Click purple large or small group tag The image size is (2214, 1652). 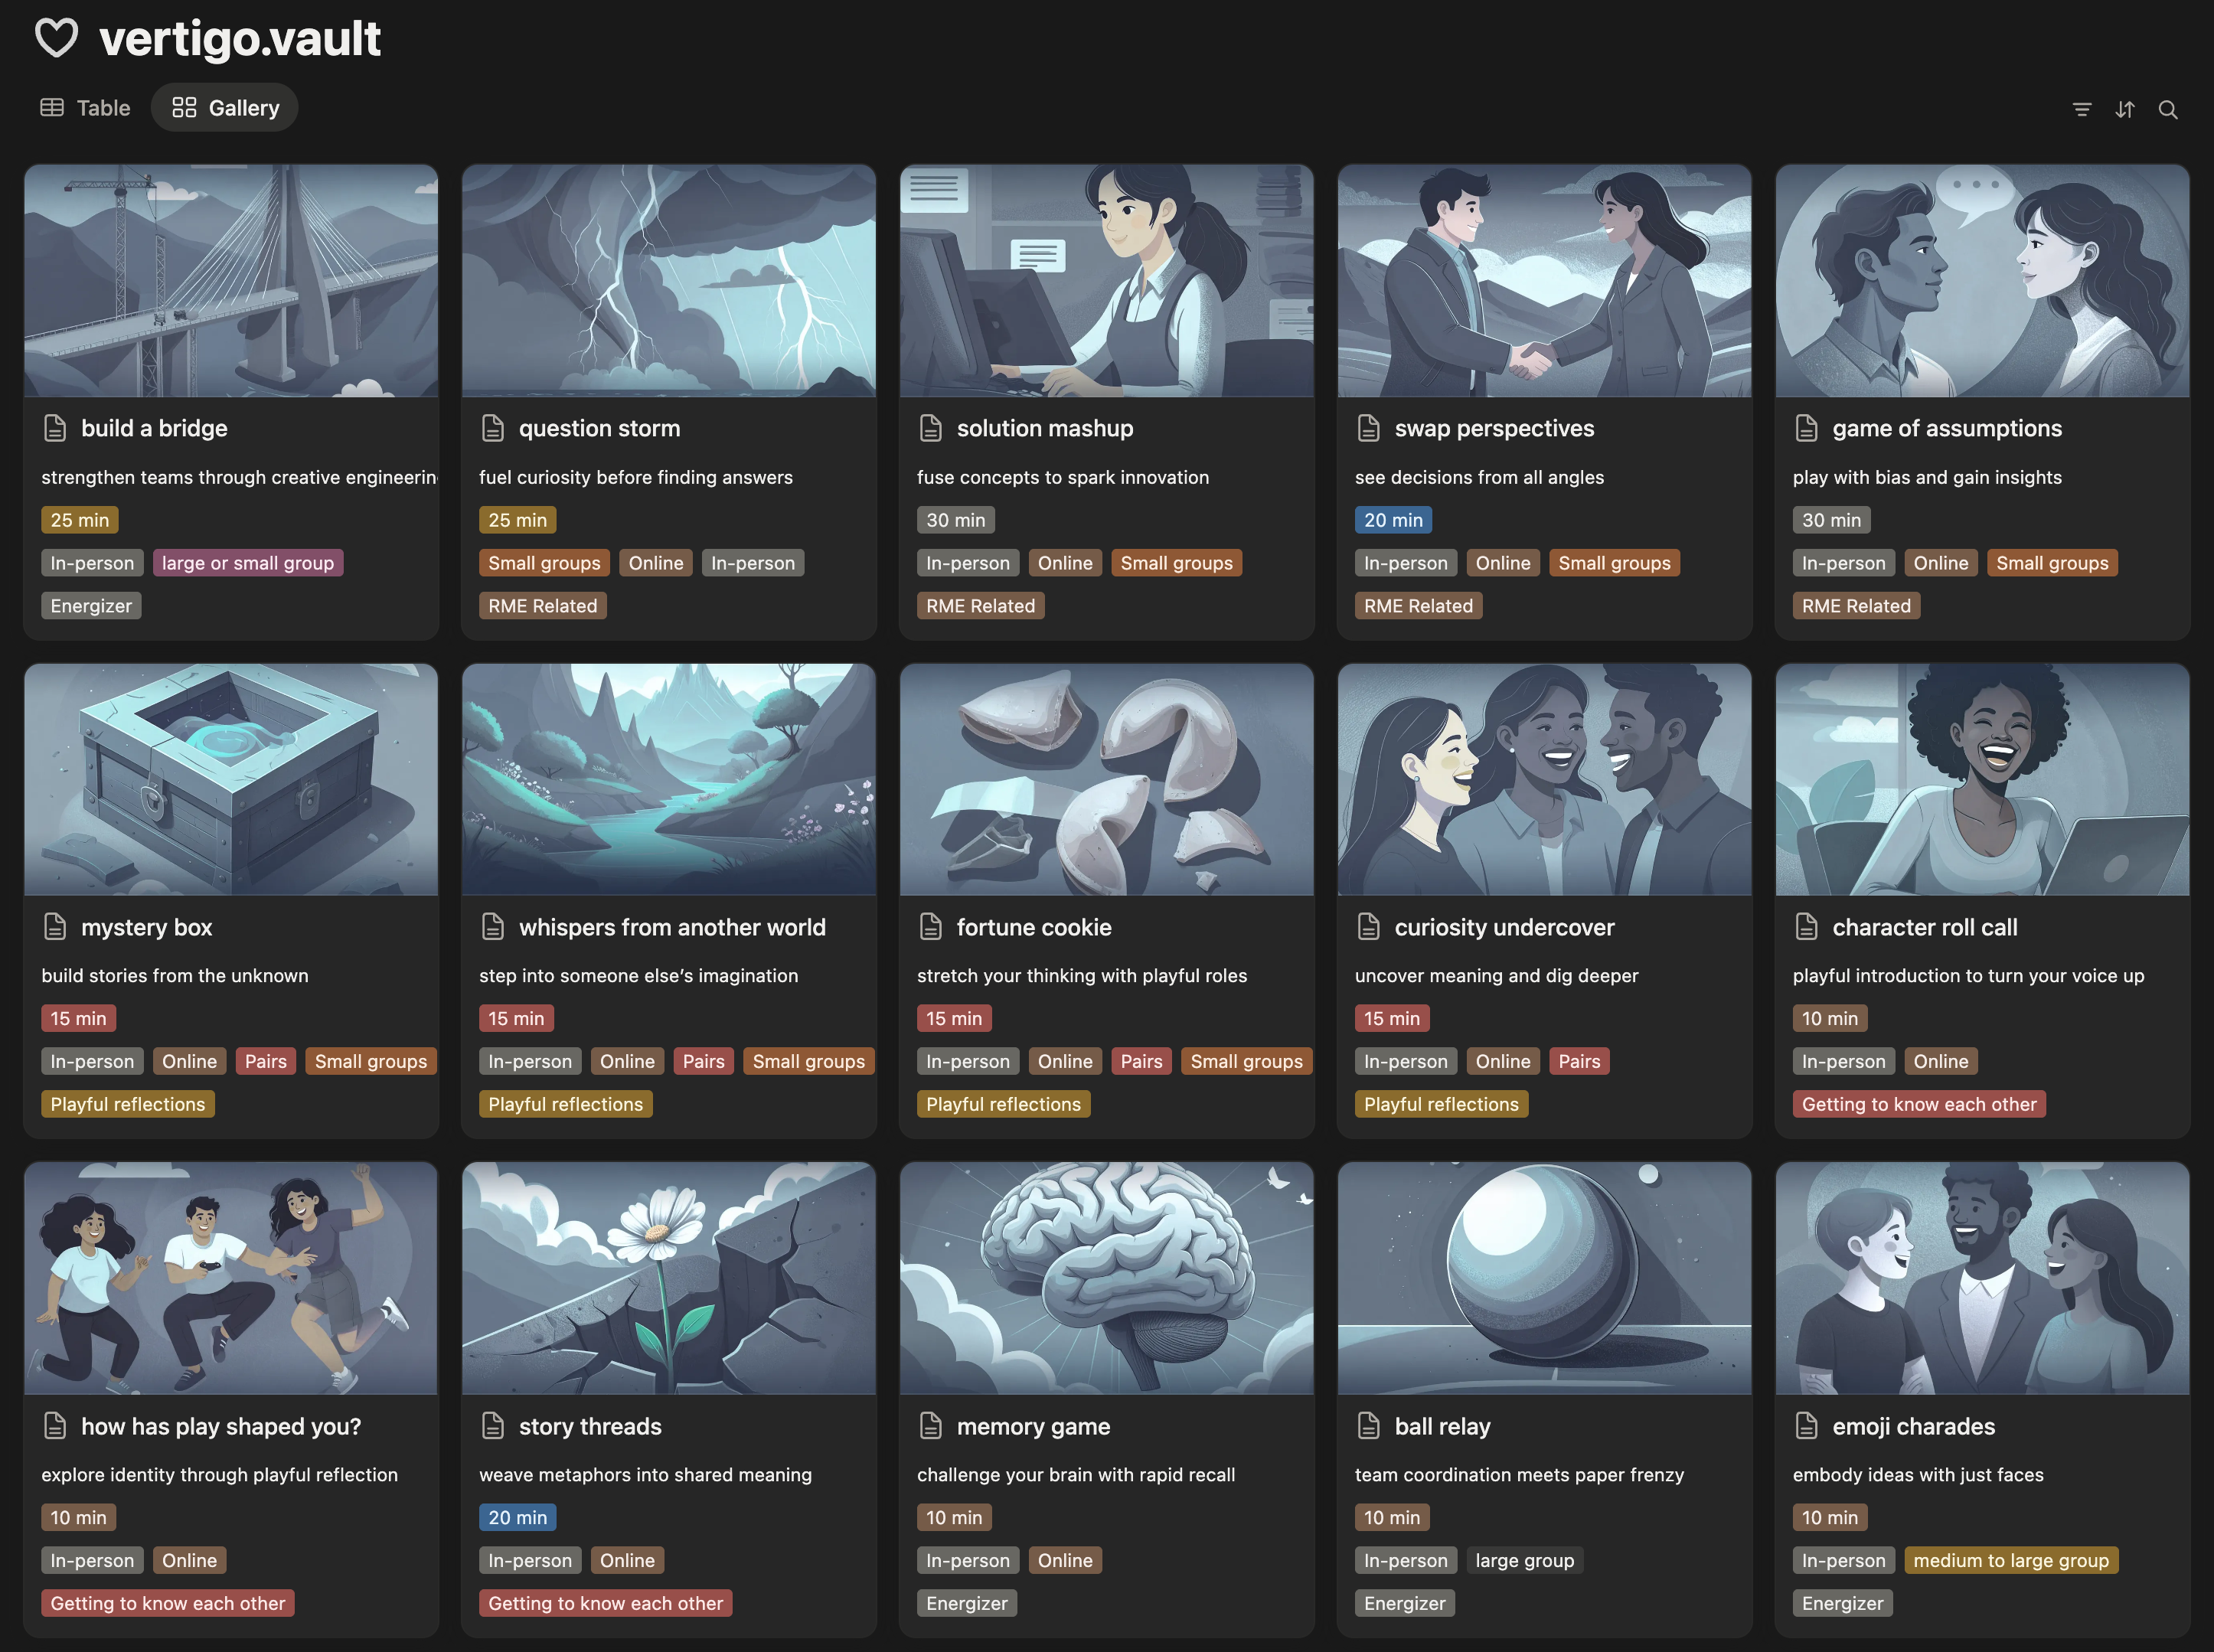pyautogui.click(x=247, y=563)
